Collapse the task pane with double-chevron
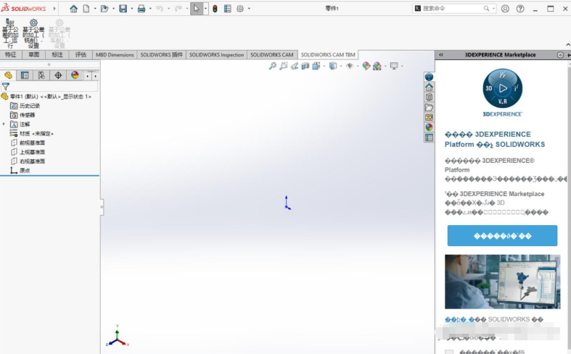Screen dimensions: 571x354 coord(441,55)
